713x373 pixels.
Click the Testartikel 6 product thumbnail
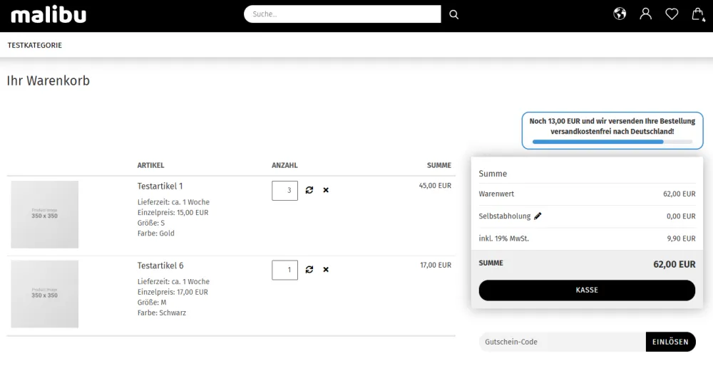(44, 294)
